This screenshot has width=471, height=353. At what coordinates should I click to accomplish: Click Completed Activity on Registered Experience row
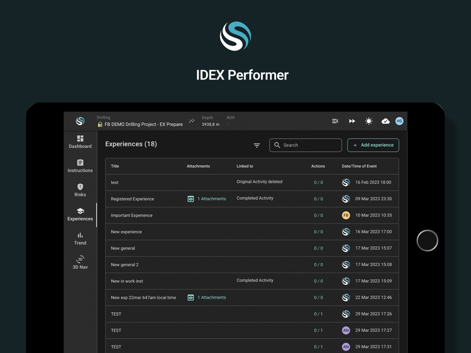[x=255, y=198]
